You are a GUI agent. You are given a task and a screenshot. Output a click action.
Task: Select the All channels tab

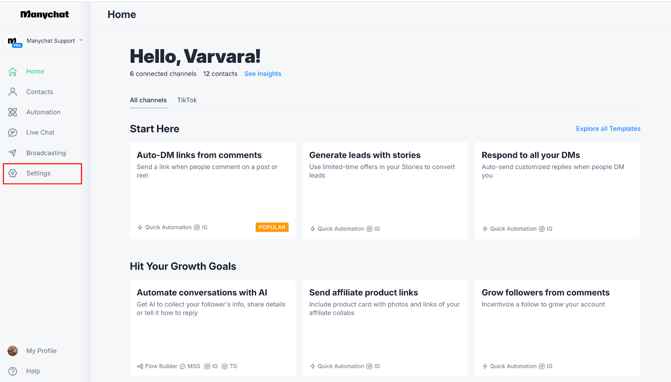pyautogui.click(x=148, y=100)
